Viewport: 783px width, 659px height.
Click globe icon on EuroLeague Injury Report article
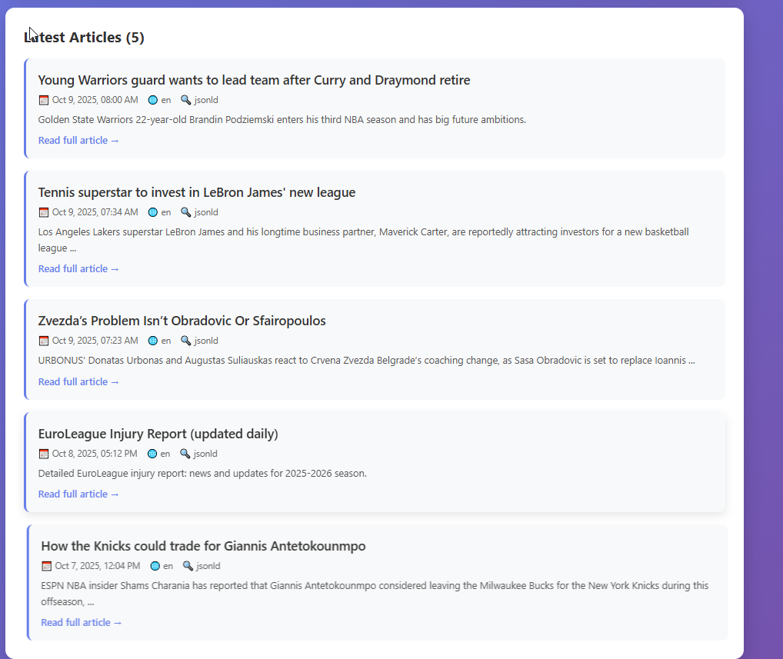tap(152, 454)
